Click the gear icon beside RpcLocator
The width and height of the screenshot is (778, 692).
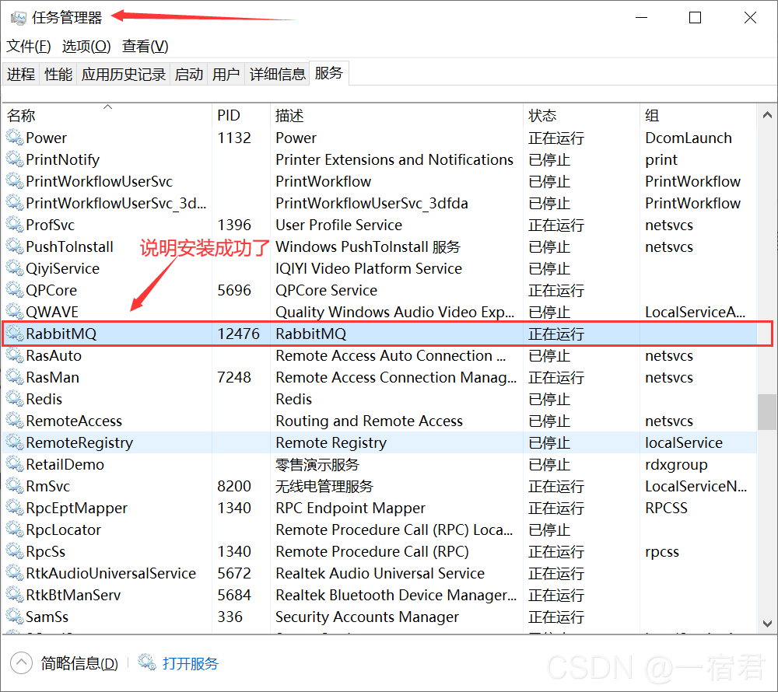14,530
